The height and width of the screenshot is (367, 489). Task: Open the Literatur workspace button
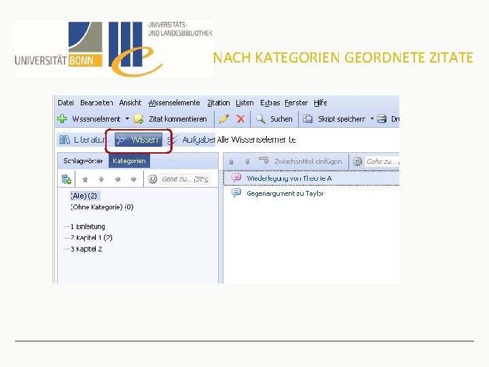coord(82,139)
